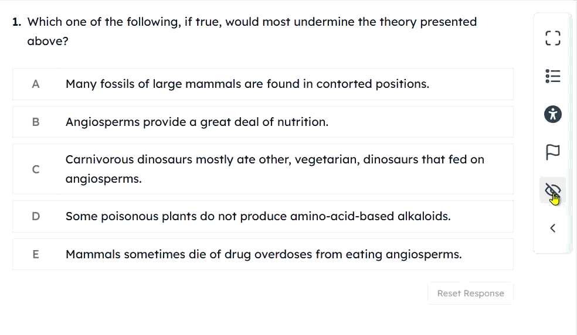Click the letter B option label
Viewport: 577px width, 335px height.
pos(36,122)
